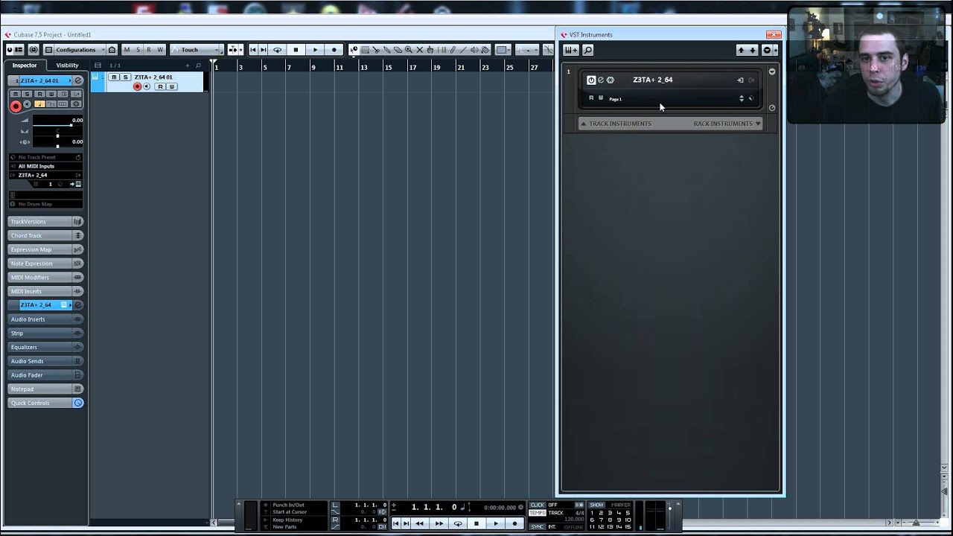Screen dimensions: 953x536
Task: Click the Quick Controls circle icon
Action: coord(78,403)
